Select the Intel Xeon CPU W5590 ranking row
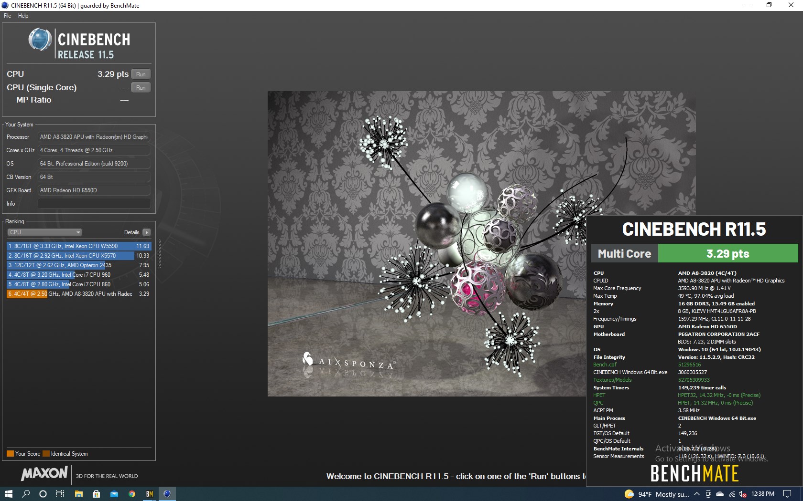Viewport: 803px width, 501px height. pos(79,246)
